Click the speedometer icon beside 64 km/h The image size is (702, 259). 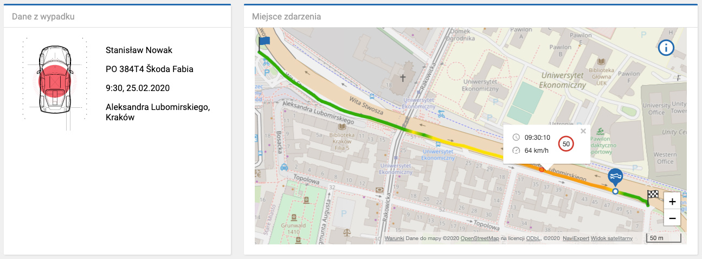516,150
